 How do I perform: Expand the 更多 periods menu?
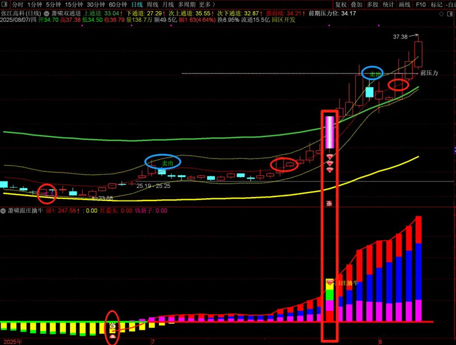(x=207, y=4)
